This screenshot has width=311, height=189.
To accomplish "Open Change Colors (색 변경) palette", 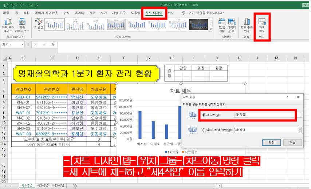I will pyautogui.click(x=38, y=25).
